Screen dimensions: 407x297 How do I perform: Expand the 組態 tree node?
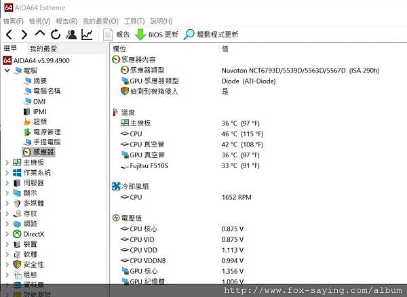coord(7,275)
